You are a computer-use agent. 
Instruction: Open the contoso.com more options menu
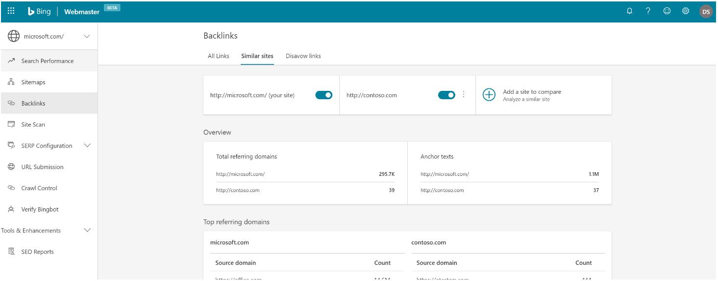click(464, 95)
